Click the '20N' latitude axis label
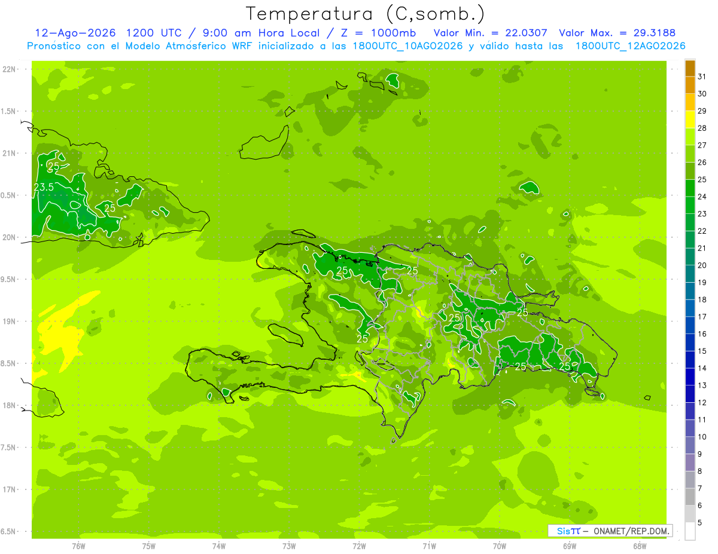The height and width of the screenshot is (554, 718). pos(8,237)
